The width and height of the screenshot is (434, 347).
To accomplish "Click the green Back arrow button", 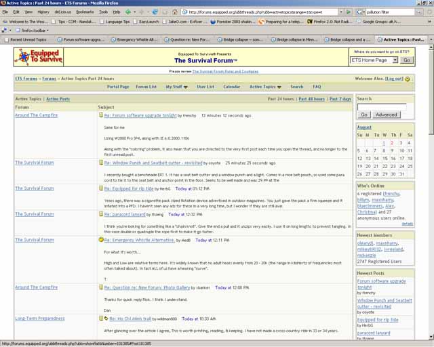I will 128,12.
